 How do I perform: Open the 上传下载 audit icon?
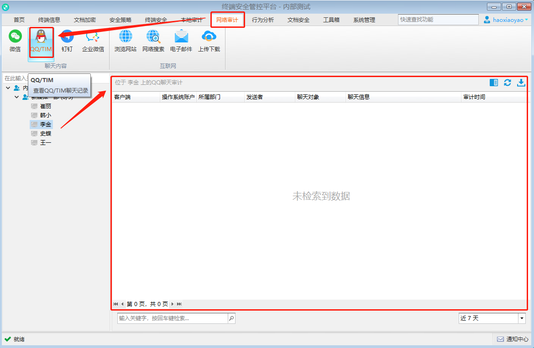(x=209, y=41)
